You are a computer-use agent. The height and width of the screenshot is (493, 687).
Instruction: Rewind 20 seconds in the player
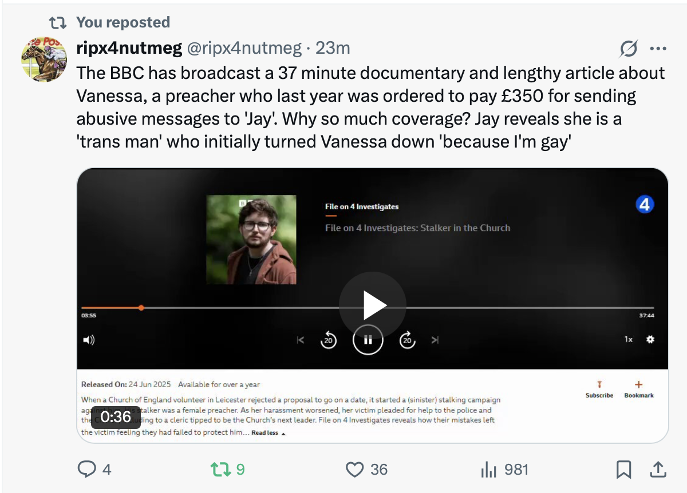(x=328, y=340)
